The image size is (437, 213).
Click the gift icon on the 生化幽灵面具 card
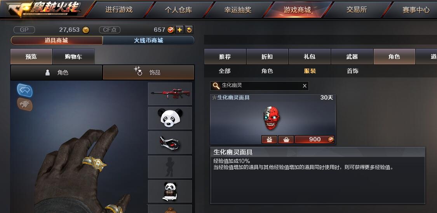click(269, 139)
